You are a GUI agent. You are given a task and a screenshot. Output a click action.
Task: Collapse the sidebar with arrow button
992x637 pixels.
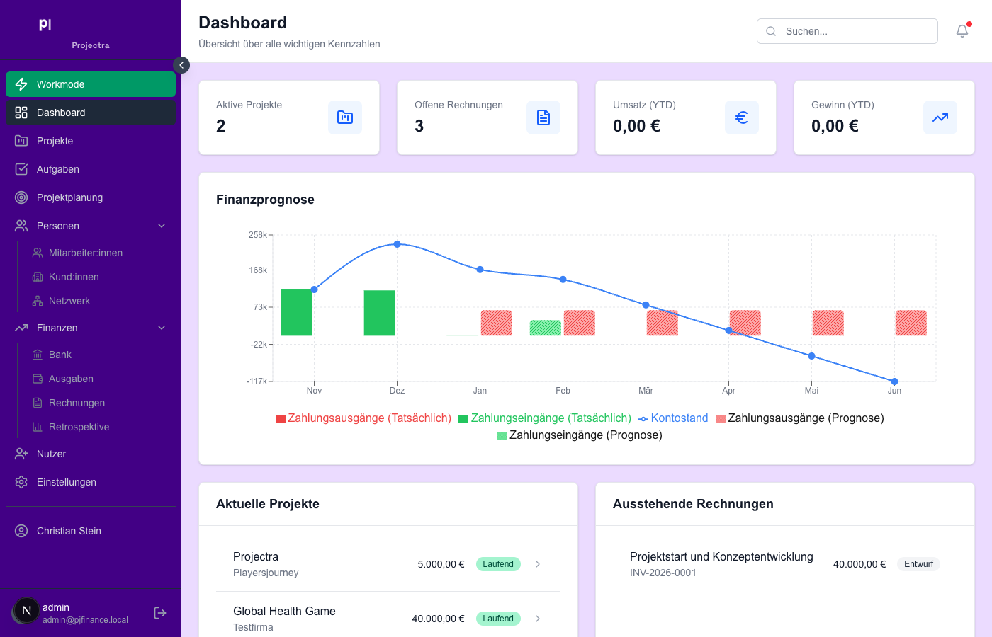click(x=181, y=65)
